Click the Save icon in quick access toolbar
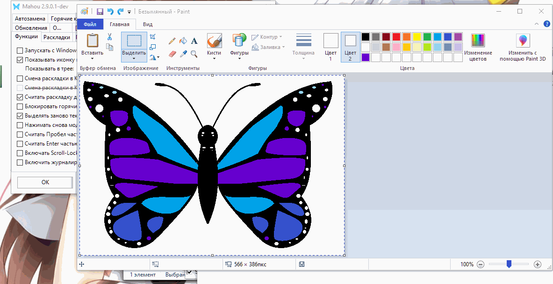 pos(100,12)
